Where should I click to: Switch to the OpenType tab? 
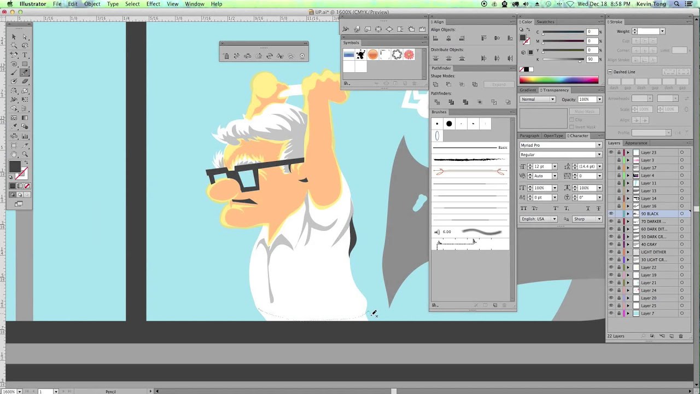pyautogui.click(x=553, y=136)
